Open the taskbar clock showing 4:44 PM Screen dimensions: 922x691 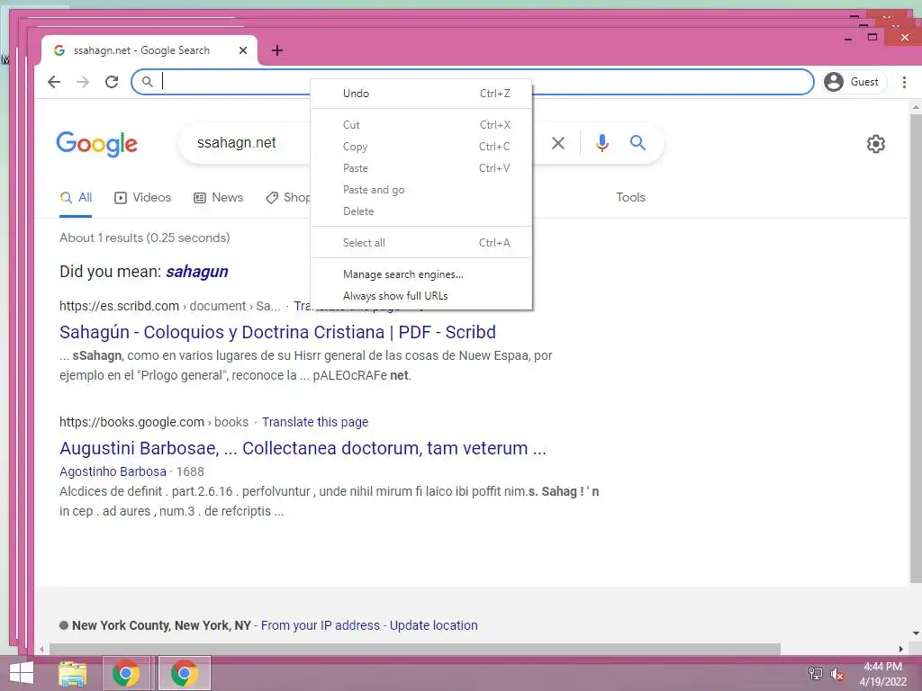tap(882, 673)
